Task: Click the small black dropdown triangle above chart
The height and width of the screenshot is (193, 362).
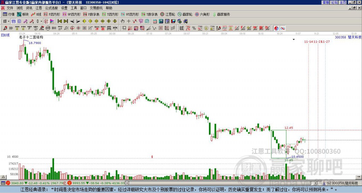Action: (x=294, y=39)
